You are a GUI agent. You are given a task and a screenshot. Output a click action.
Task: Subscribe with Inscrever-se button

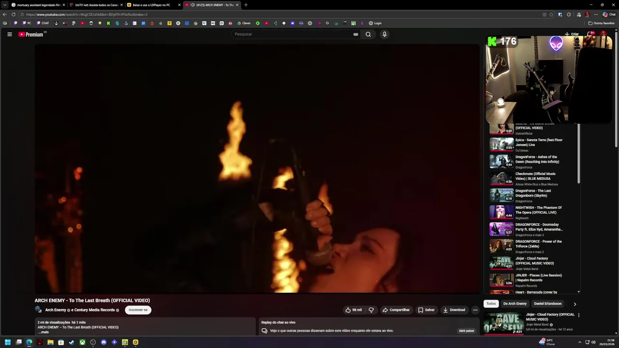coord(138,310)
